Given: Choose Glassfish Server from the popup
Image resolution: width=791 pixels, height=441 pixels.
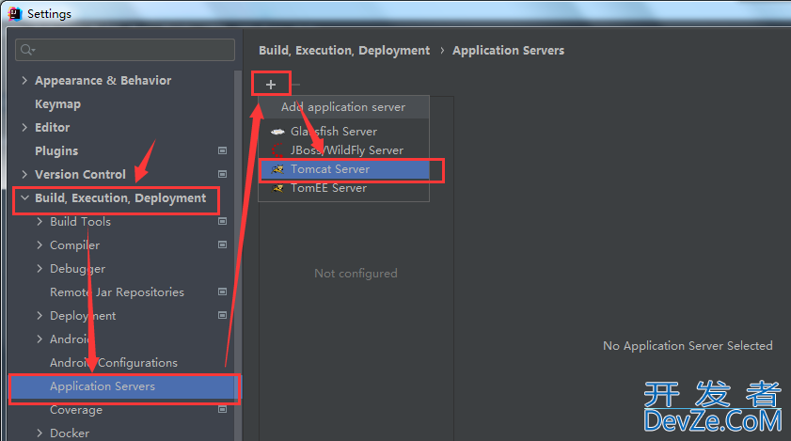Looking at the screenshot, I should point(344,132).
